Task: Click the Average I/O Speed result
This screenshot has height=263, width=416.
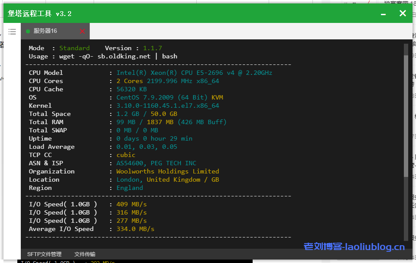Action: (x=135, y=229)
